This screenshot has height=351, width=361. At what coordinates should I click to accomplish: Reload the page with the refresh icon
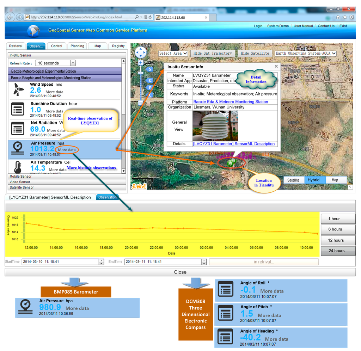150,17
